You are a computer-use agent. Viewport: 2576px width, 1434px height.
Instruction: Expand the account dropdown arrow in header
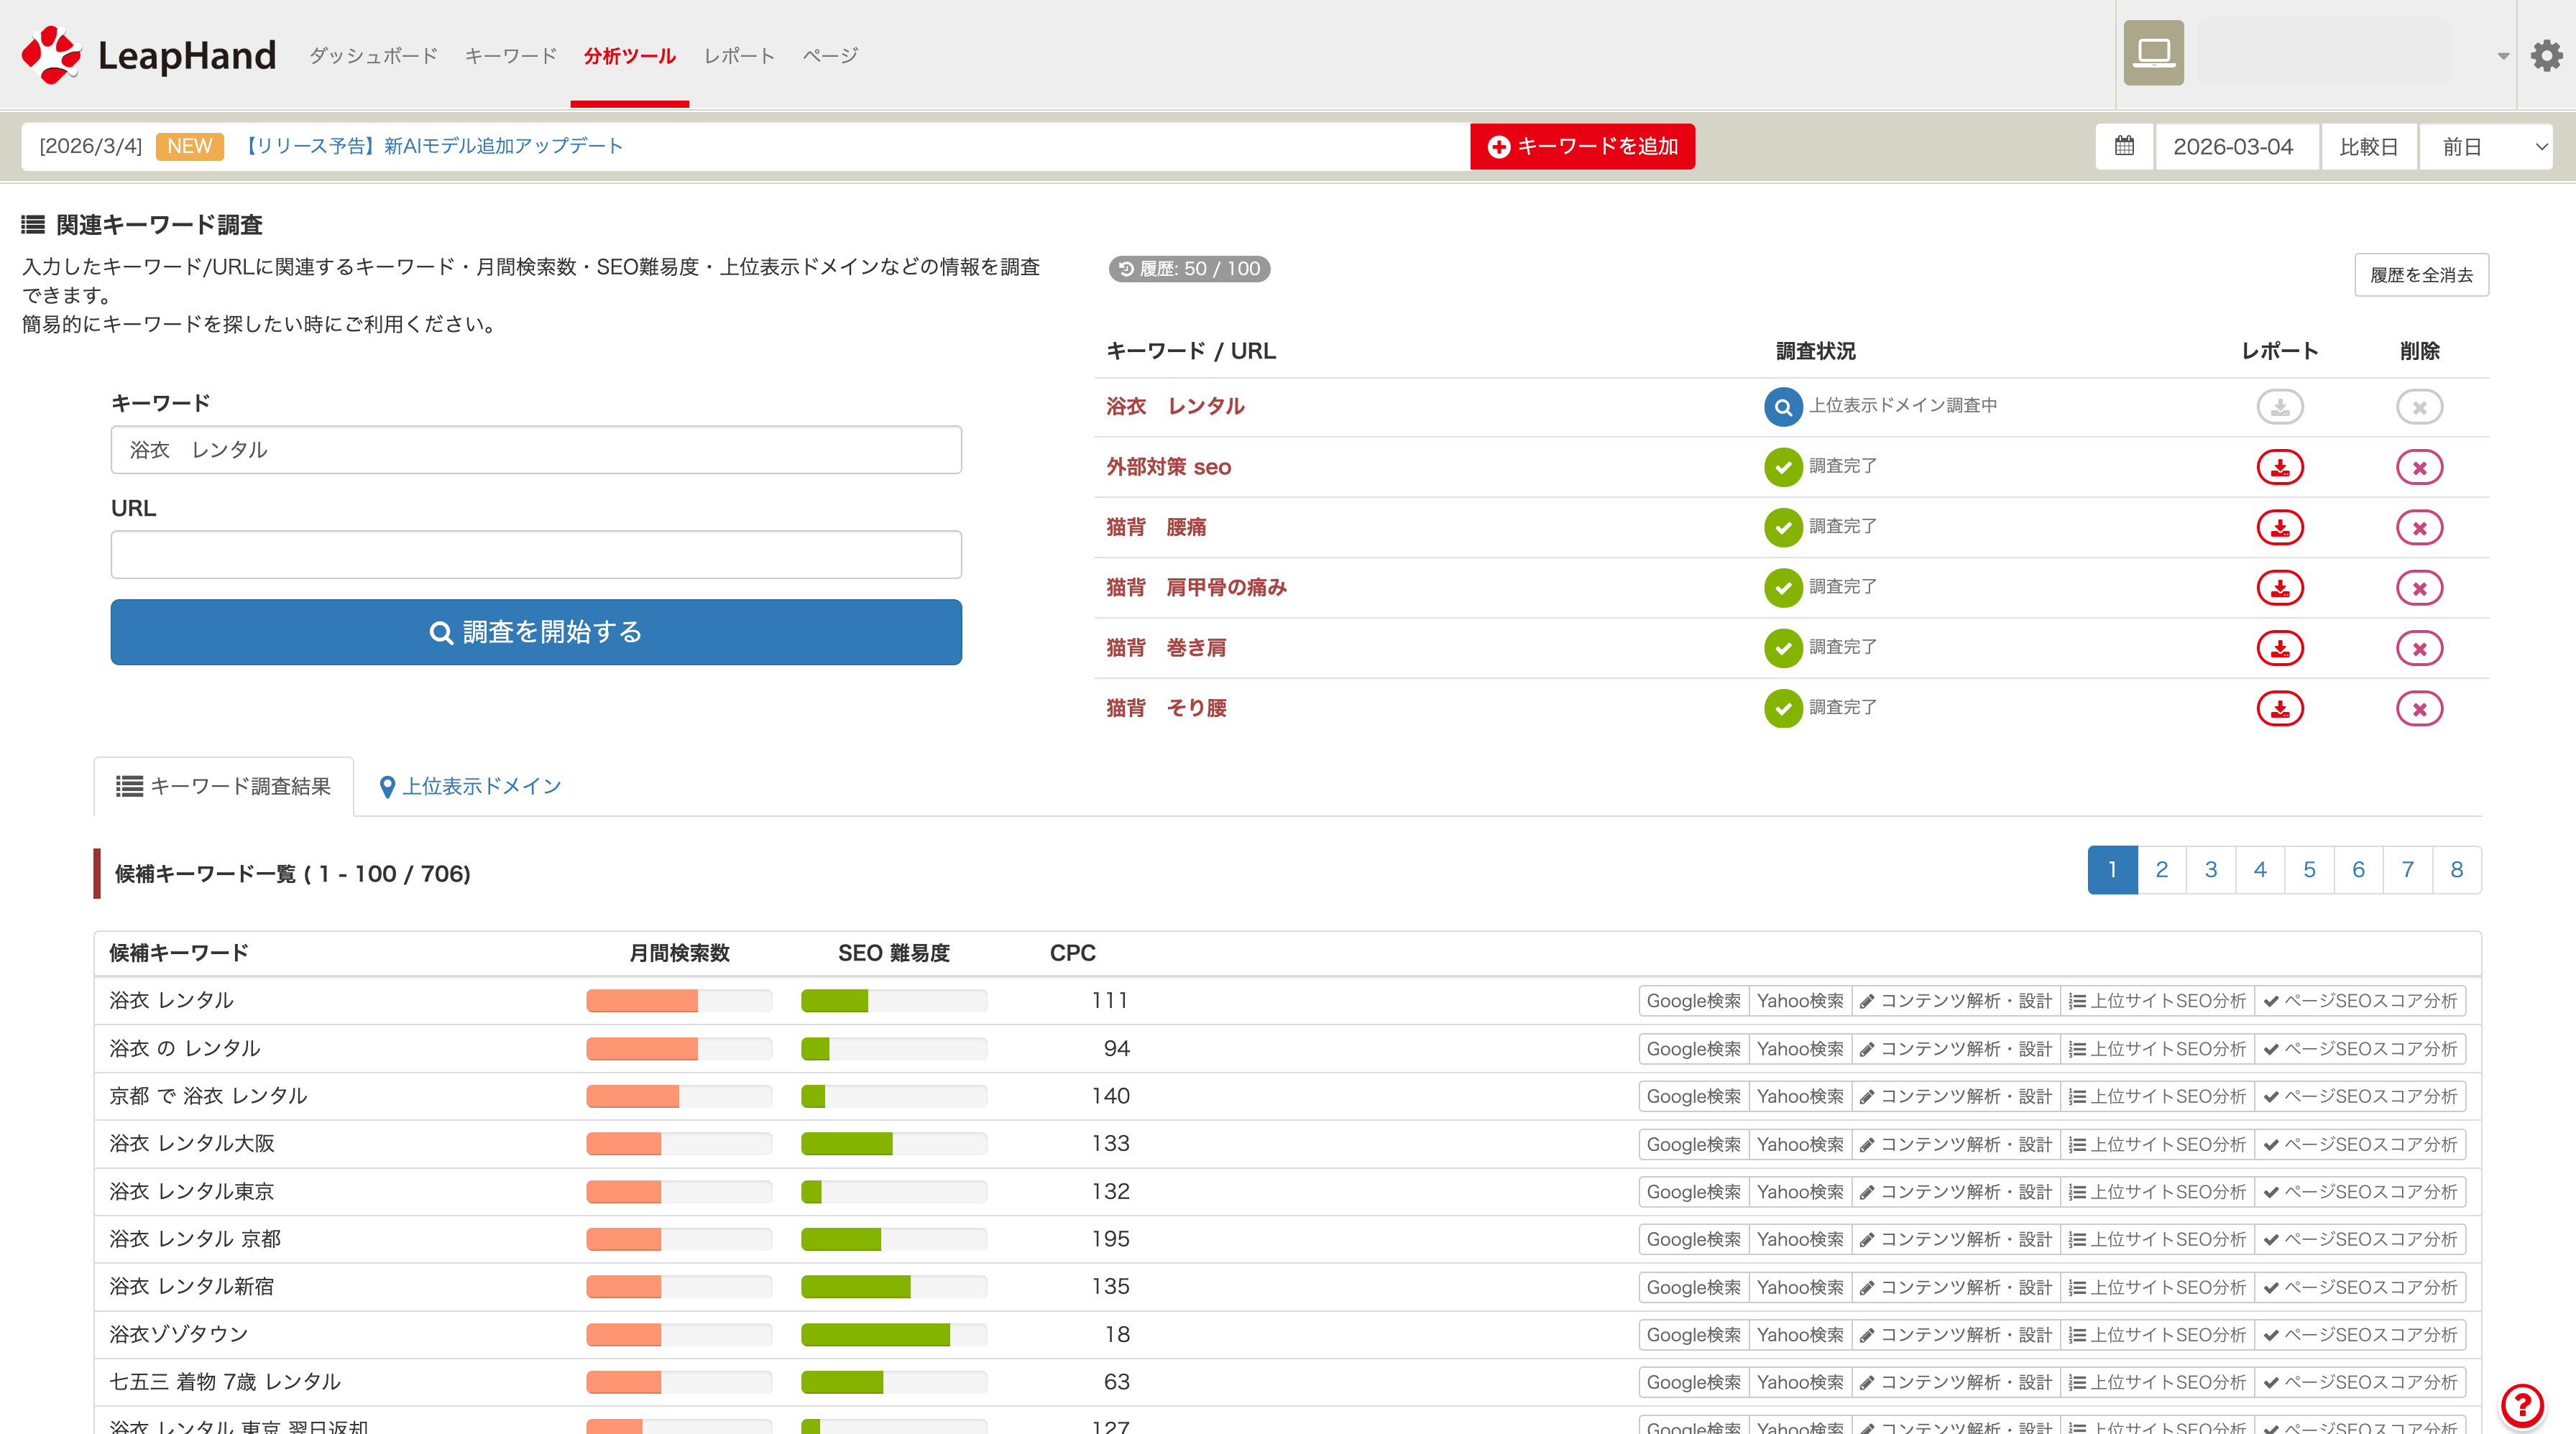click(2503, 56)
